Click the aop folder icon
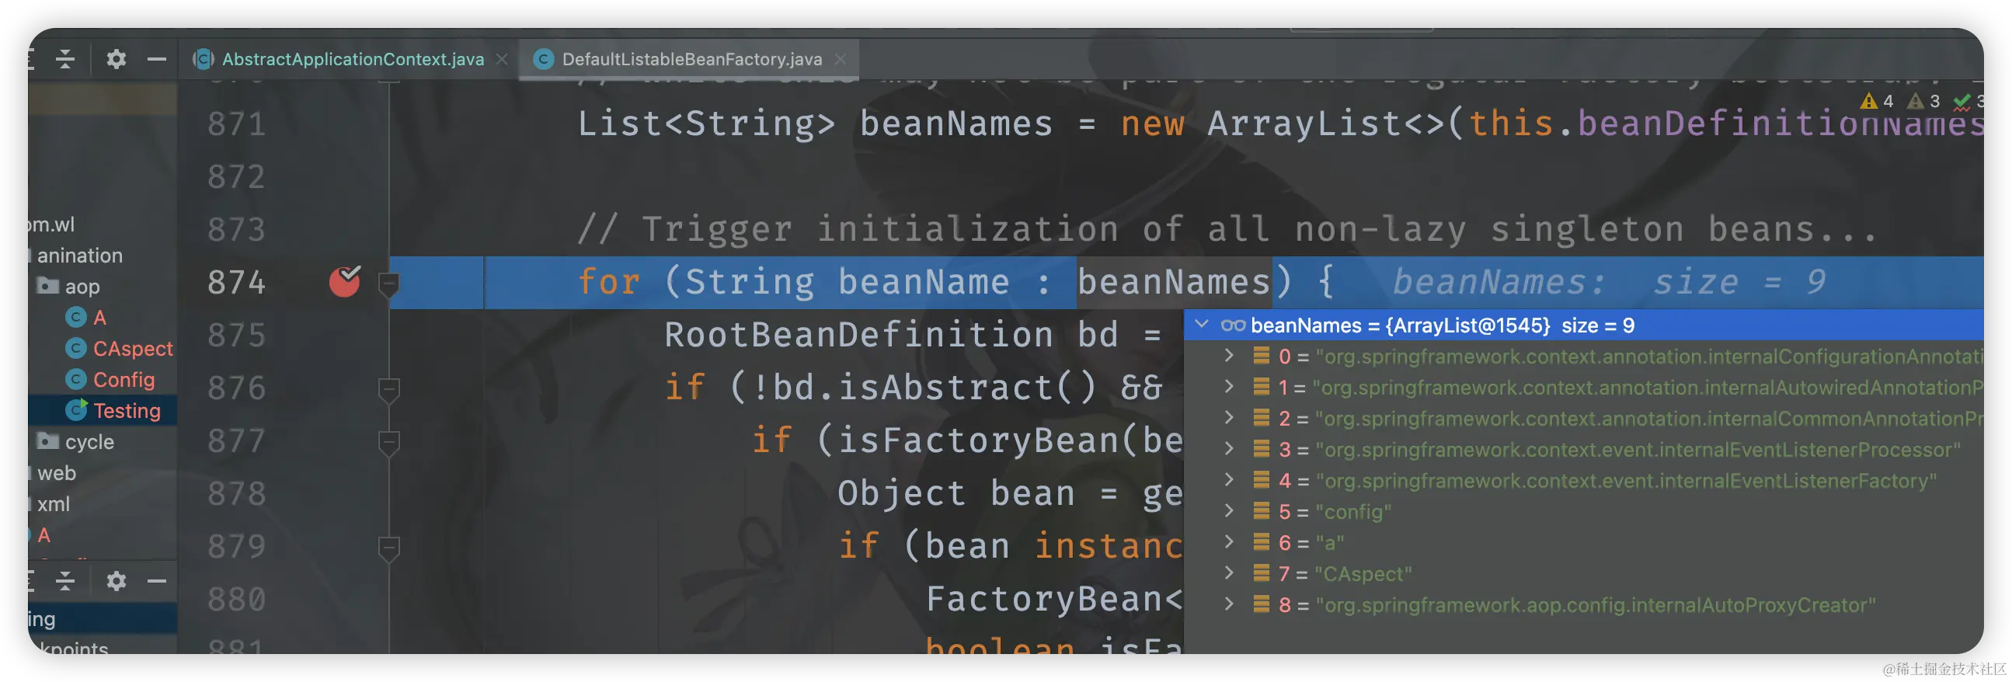Viewport: 2012px width, 682px height. [48, 286]
